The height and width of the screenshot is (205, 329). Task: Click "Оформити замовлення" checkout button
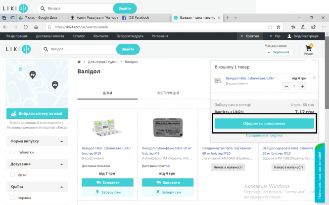point(264,124)
